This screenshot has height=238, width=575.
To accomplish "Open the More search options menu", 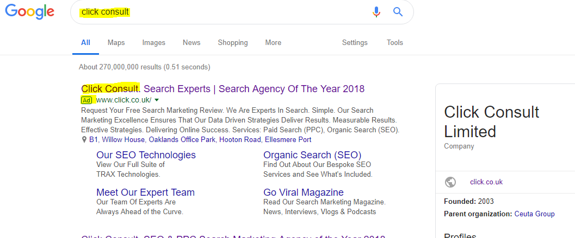I will tap(273, 43).
